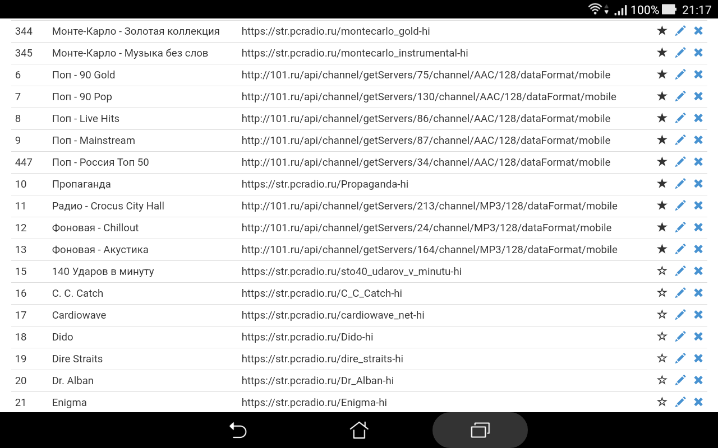Unfavorite the "Поп - Россия Топ 50" station

click(x=662, y=161)
